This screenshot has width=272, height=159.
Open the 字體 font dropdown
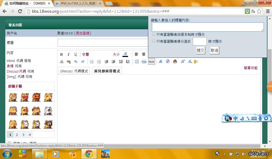click(86, 54)
